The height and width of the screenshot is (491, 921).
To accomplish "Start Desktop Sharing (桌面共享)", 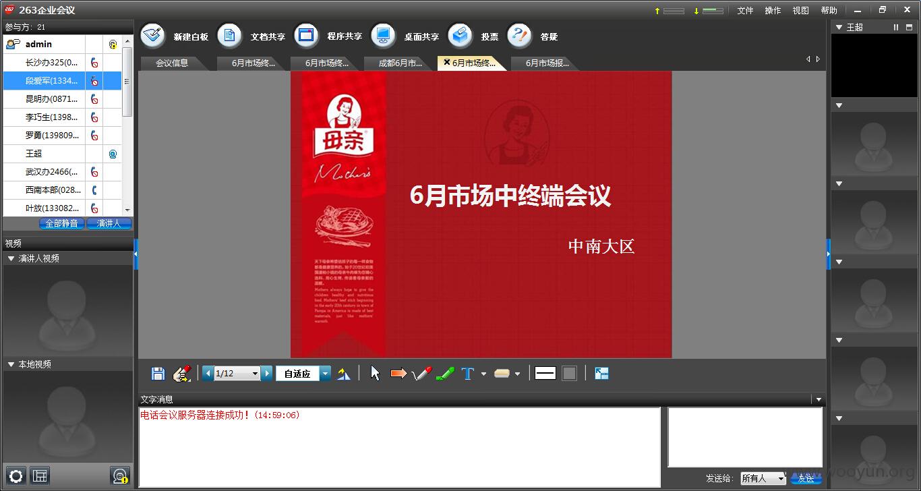I will click(383, 36).
